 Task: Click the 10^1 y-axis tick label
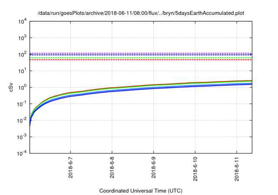click(23, 71)
